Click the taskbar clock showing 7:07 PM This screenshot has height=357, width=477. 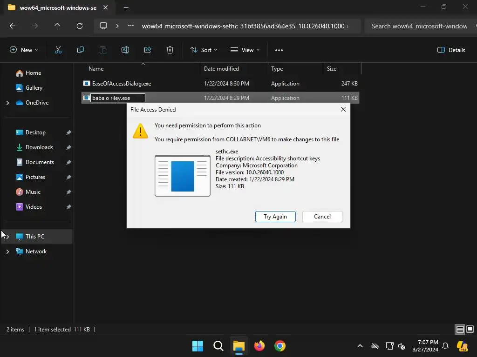pos(425,346)
